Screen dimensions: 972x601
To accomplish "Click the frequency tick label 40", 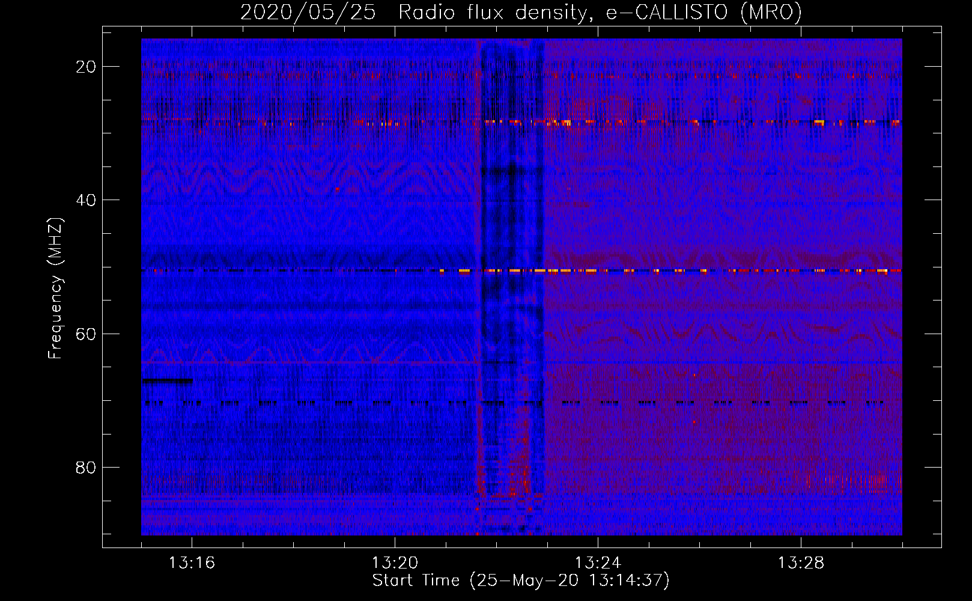I will pos(87,200).
